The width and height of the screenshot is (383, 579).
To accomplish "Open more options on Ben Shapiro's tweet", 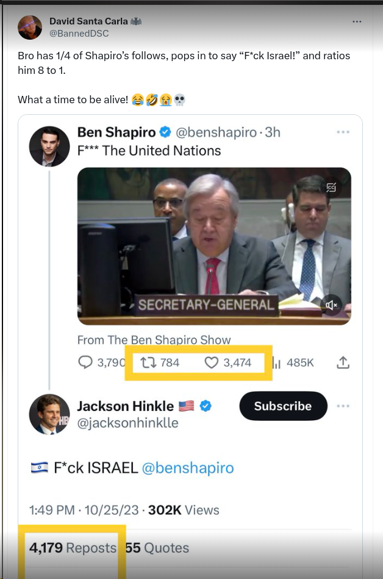I will tap(343, 133).
